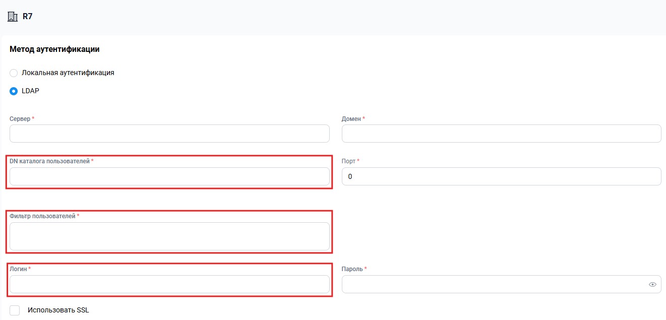Click the Фильтр пользователей text area

(x=169, y=236)
